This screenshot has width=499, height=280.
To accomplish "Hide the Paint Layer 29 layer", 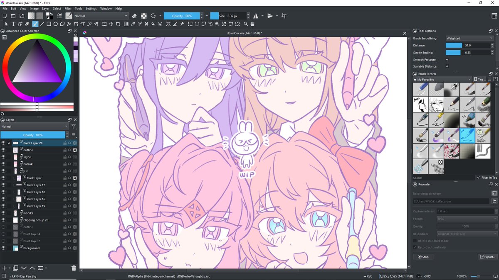I will click(x=3, y=143).
